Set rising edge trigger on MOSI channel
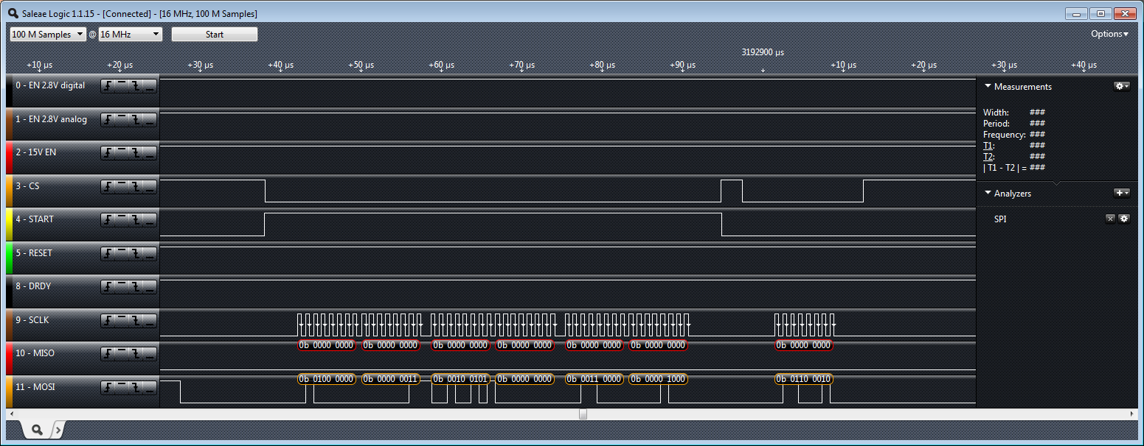 [108, 387]
